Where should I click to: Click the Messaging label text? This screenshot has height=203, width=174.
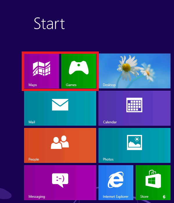coord(37,197)
